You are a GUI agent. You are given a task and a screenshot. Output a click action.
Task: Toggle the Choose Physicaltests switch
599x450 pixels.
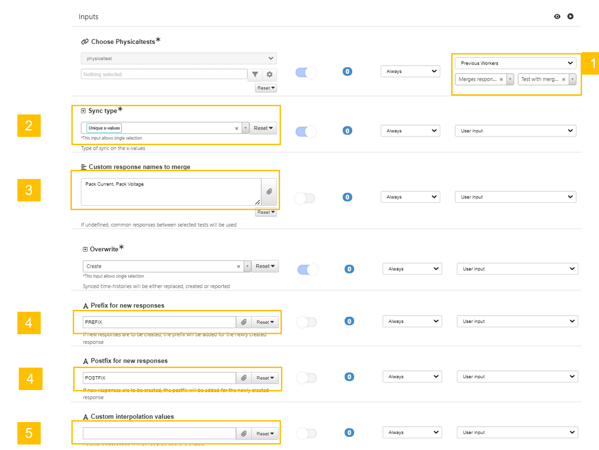(x=306, y=72)
